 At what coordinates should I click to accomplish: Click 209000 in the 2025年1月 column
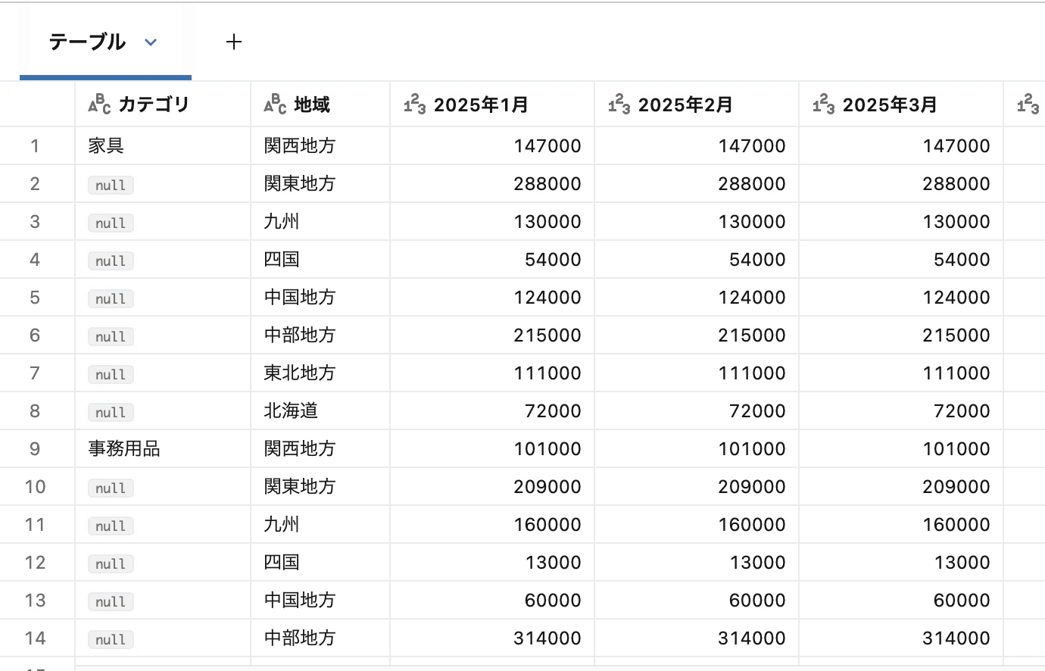coord(492,486)
